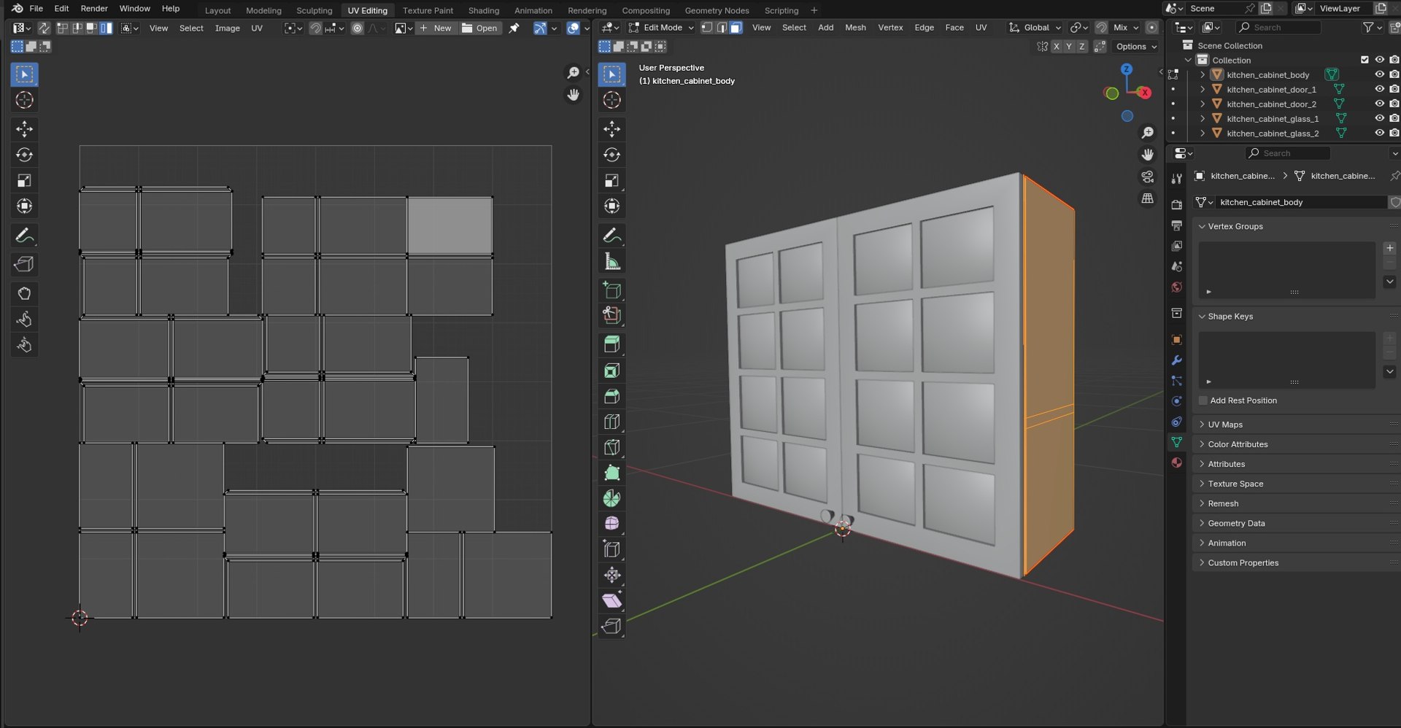Open the Geometry Nodes workspace tab

[717, 10]
